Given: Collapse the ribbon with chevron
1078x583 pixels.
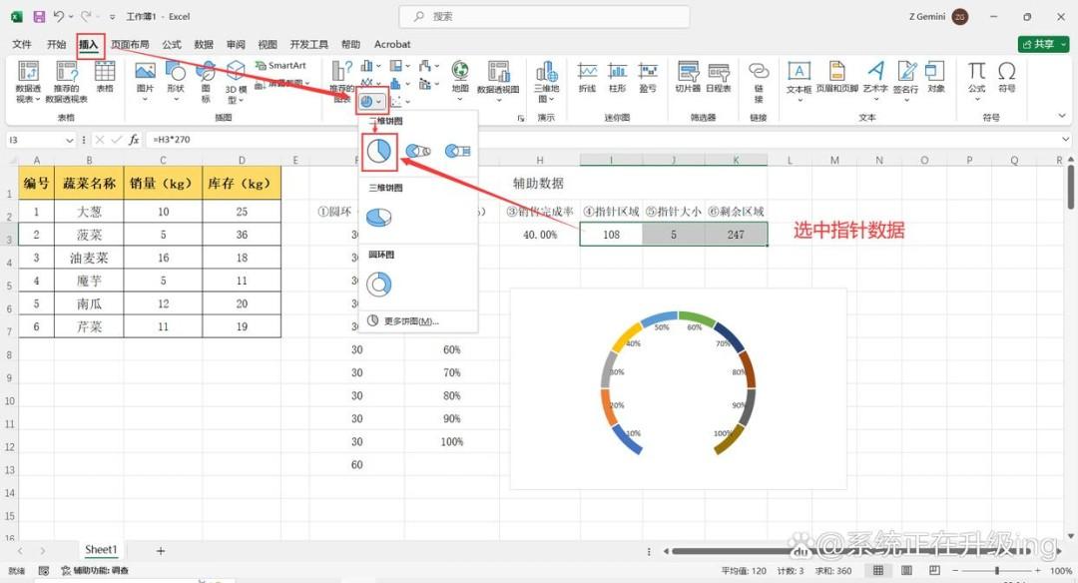Looking at the screenshot, I should click(x=1062, y=116).
